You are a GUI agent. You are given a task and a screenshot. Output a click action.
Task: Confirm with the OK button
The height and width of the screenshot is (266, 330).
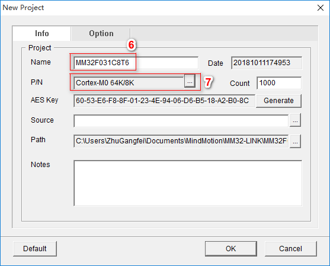[231, 249]
